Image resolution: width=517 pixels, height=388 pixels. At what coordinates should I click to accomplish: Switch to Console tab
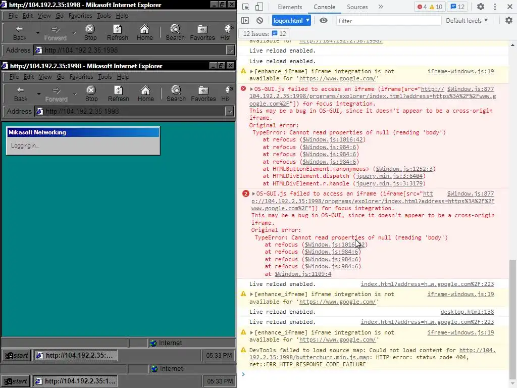[x=325, y=7]
